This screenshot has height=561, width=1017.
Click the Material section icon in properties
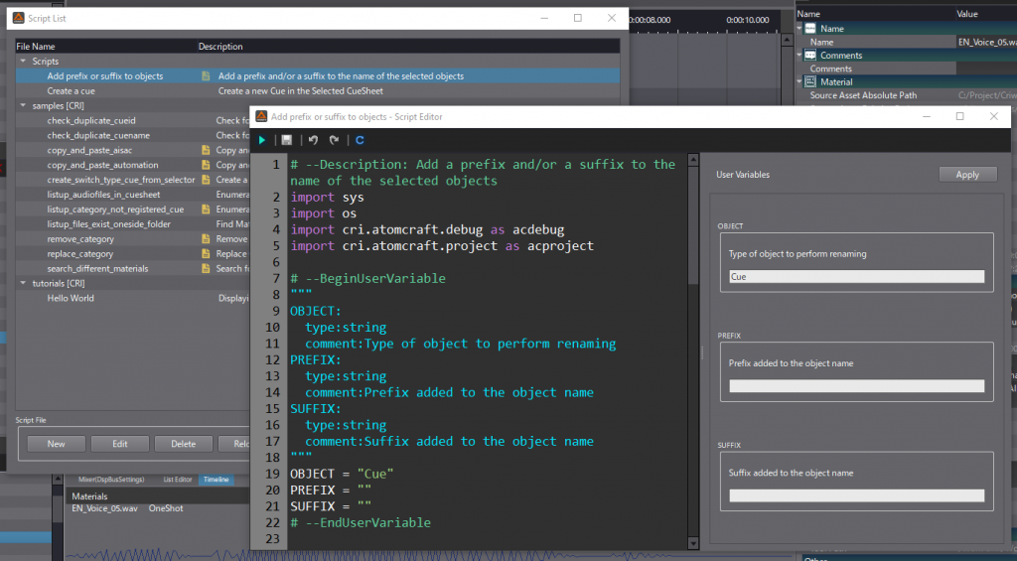(x=810, y=82)
